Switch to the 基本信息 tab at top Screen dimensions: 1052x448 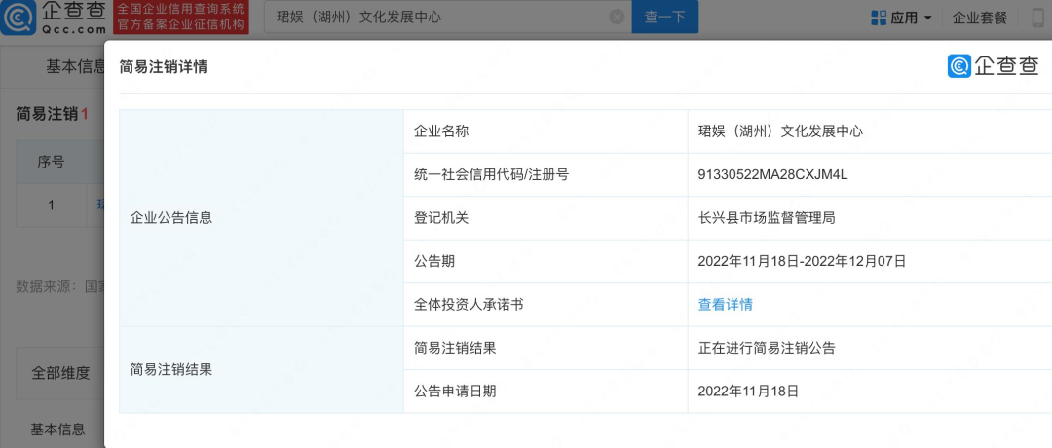[75, 66]
